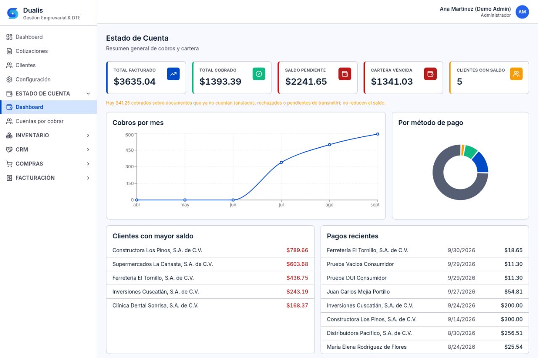Click the green check icon in Total Cobrado

point(259,74)
